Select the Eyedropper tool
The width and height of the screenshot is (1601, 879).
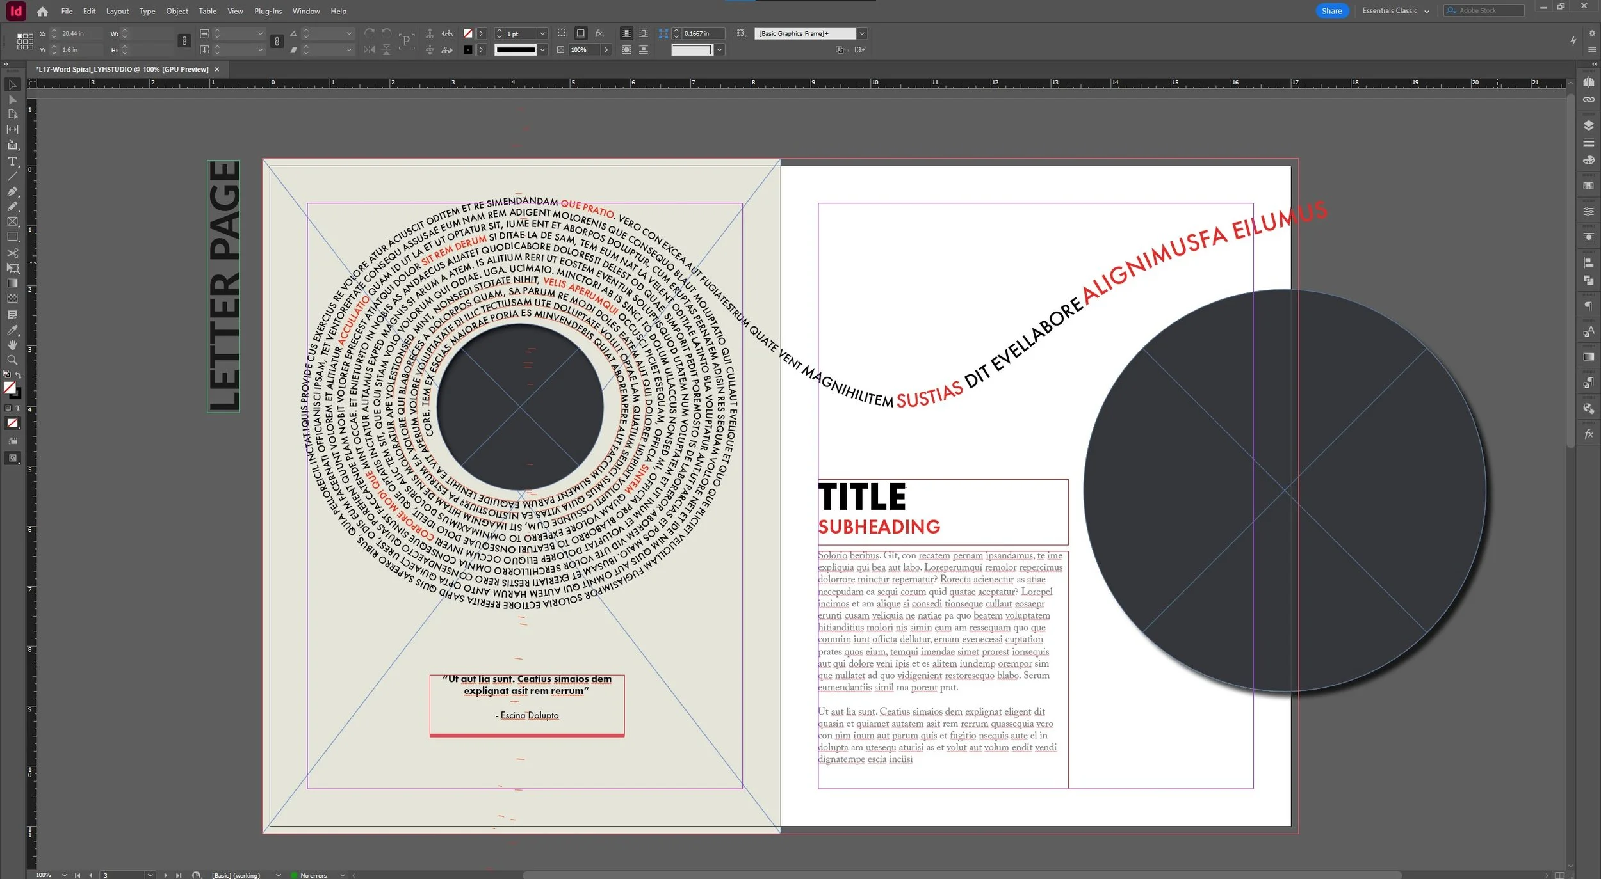click(12, 330)
